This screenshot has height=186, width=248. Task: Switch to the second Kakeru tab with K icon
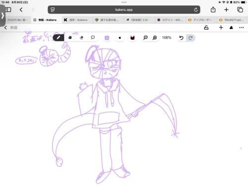[77, 20]
